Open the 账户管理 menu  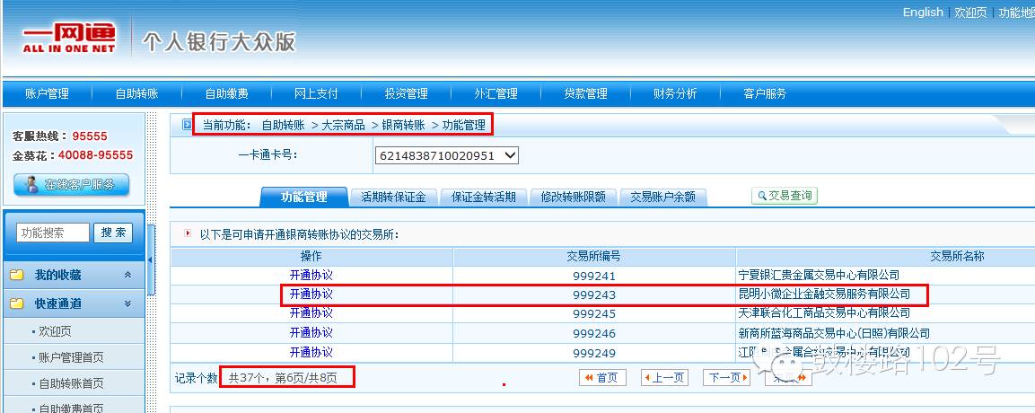(47, 93)
